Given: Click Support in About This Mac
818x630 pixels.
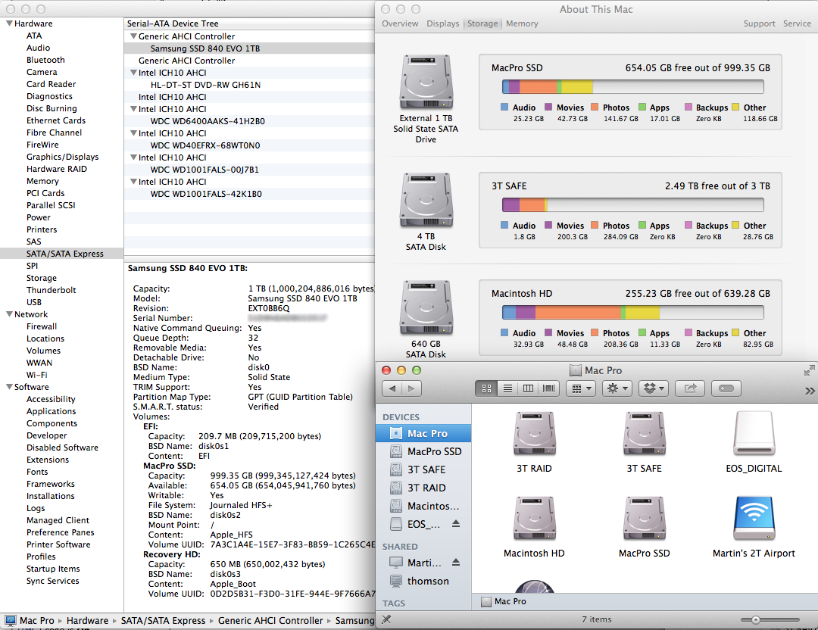Looking at the screenshot, I should pyautogui.click(x=760, y=23).
